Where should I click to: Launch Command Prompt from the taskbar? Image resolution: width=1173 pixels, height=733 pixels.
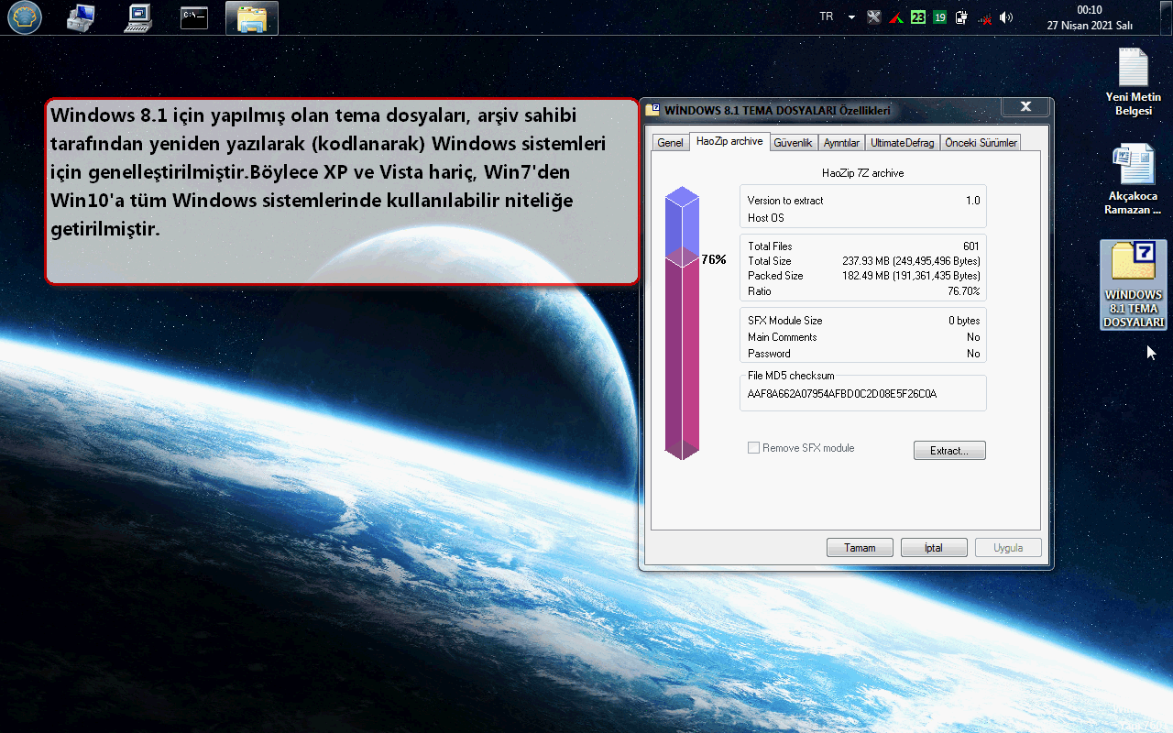click(x=193, y=17)
